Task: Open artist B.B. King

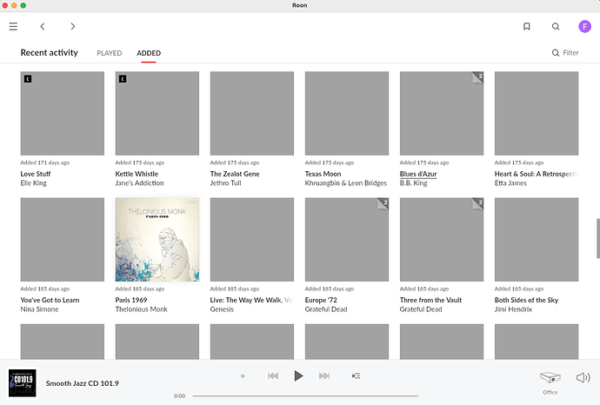Action: coord(414,183)
